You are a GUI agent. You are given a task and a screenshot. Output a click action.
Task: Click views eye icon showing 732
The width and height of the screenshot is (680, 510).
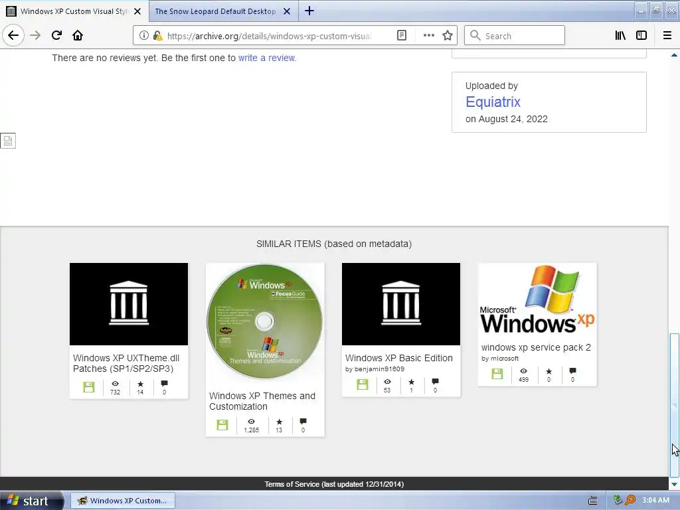click(x=115, y=384)
